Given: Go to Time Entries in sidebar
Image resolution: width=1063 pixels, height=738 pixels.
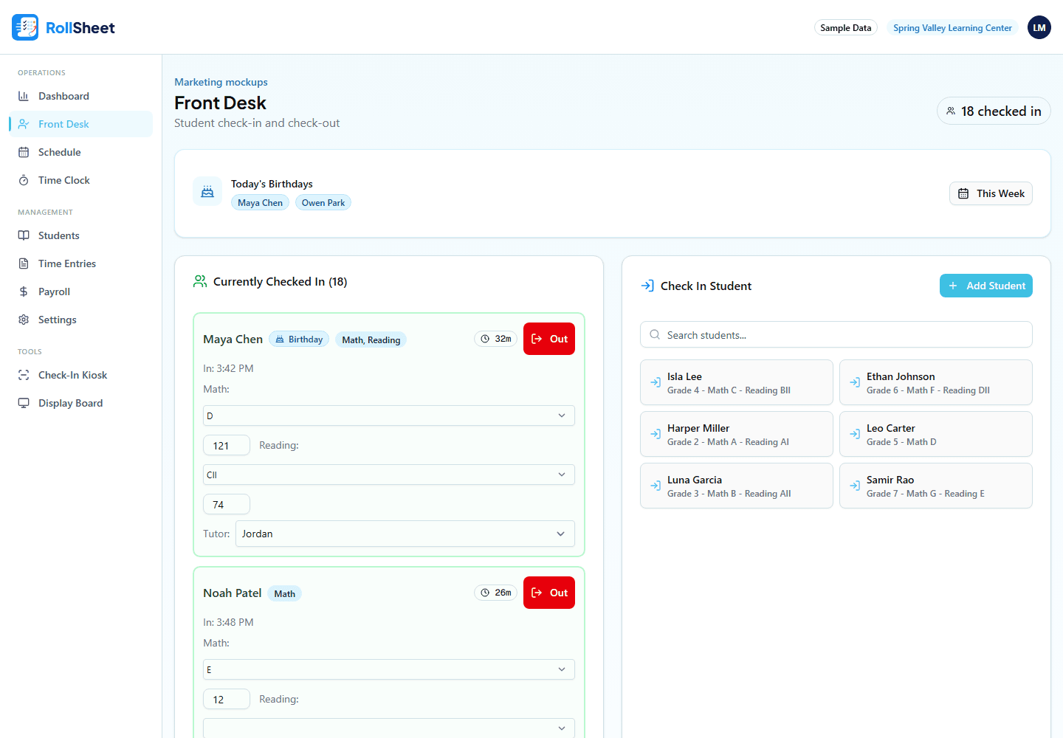Looking at the screenshot, I should 80,263.
